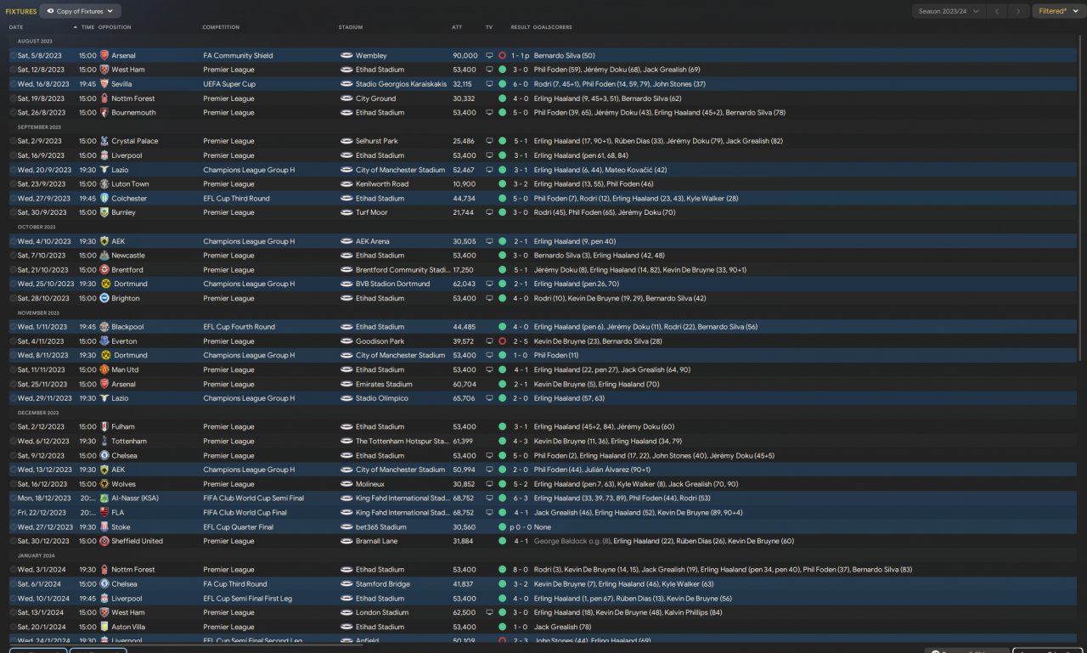Click the 8 - 0 result score
This screenshot has height=653, width=1087.
point(521,570)
